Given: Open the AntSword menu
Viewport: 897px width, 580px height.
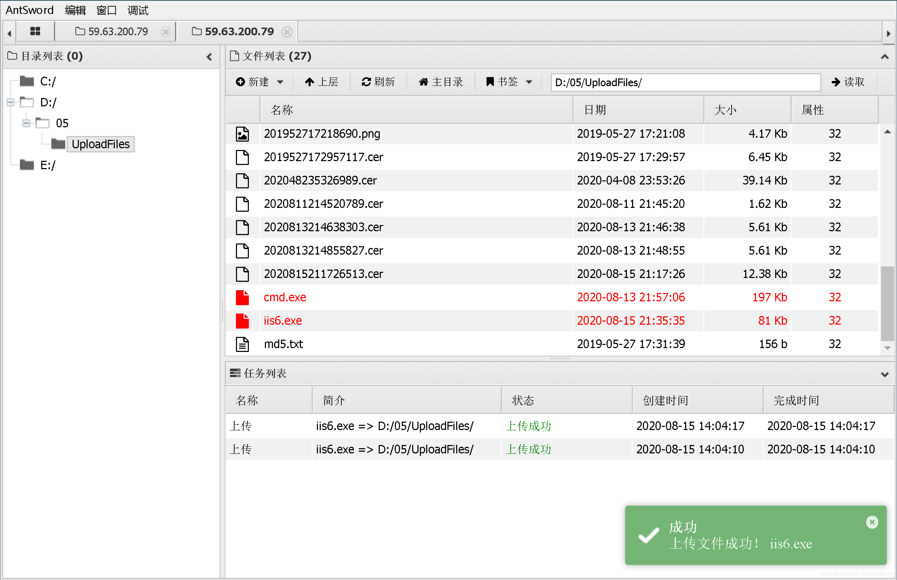Looking at the screenshot, I should [29, 10].
